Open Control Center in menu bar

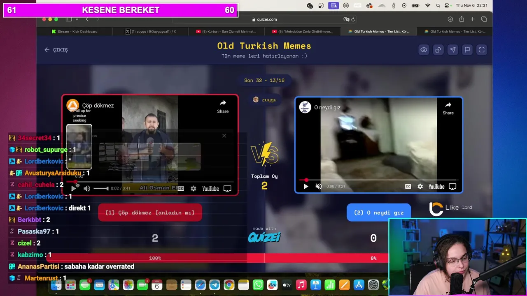448,6
